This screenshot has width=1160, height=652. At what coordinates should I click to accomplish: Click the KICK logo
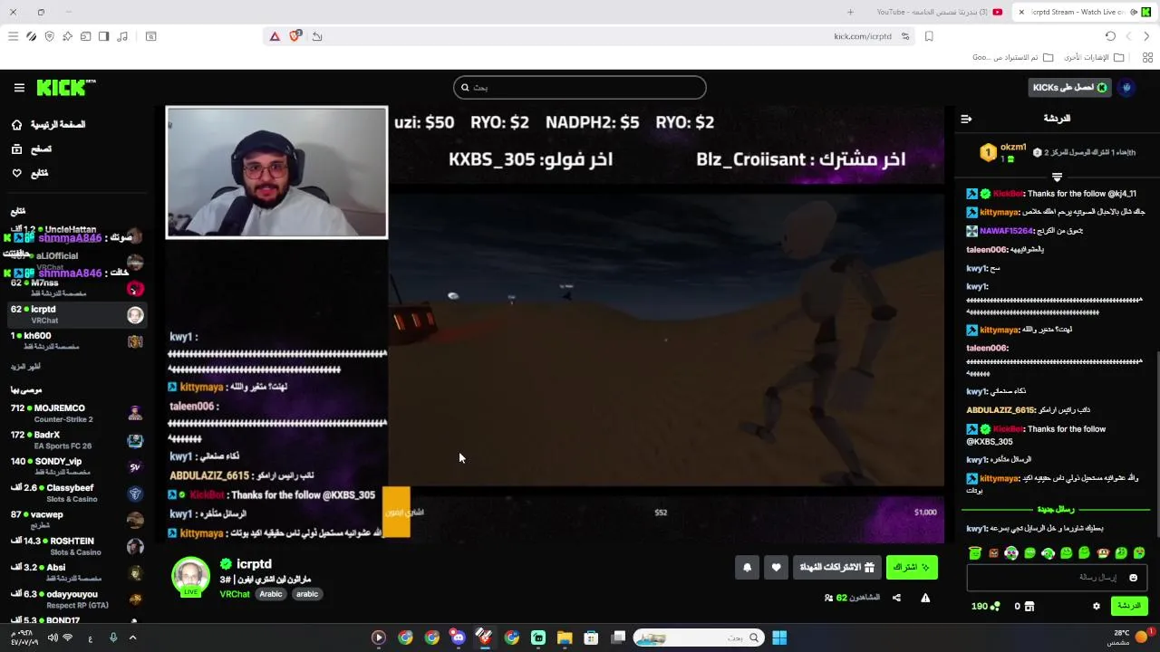point(65,88)
